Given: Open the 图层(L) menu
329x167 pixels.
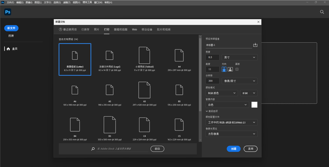Looking at the screenshot, I should click(x=38, y=2).
